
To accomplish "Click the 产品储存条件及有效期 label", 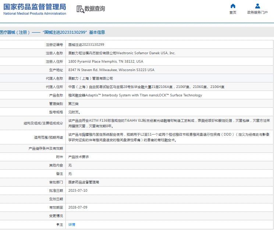I will click(x=46, y=148).
